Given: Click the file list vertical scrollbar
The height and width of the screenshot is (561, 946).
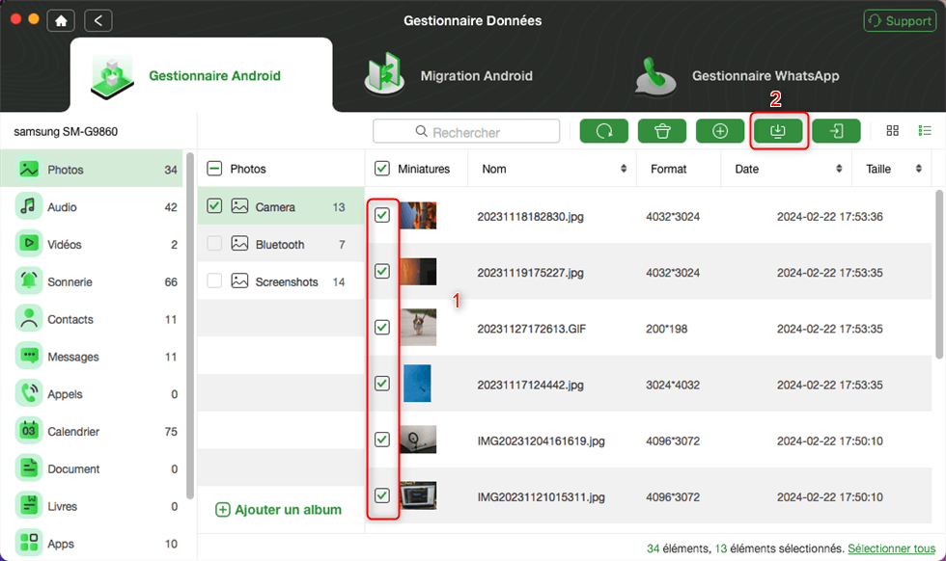Looking at the screenshot, I should tap(939, 289).
